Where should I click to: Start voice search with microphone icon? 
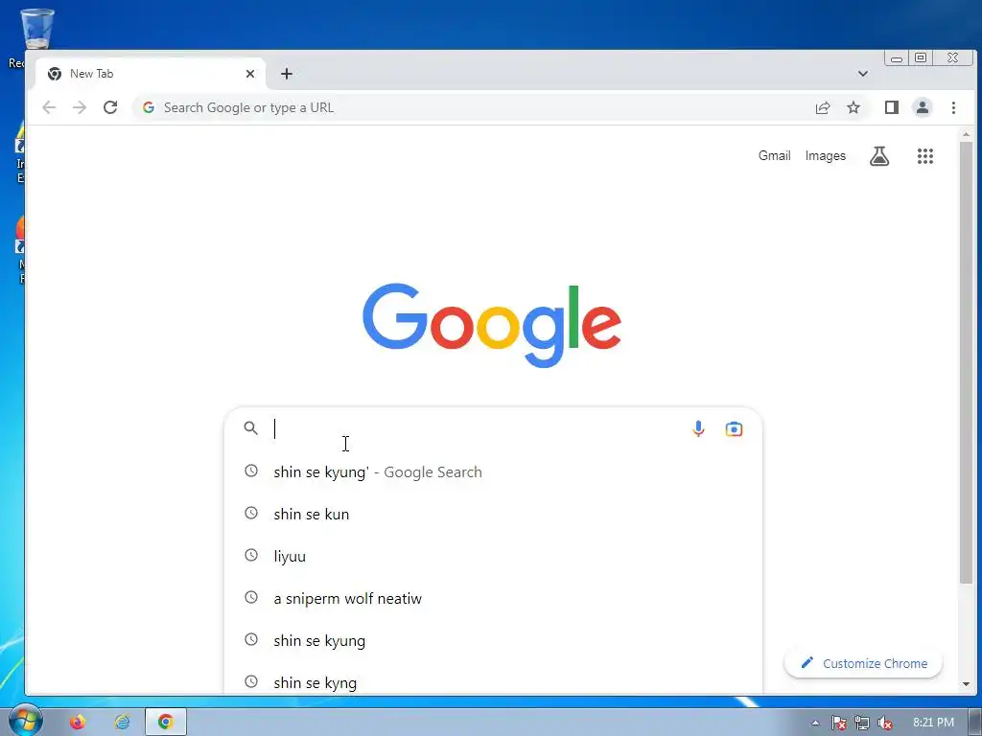pyautogui.click(x=698, y=428)
